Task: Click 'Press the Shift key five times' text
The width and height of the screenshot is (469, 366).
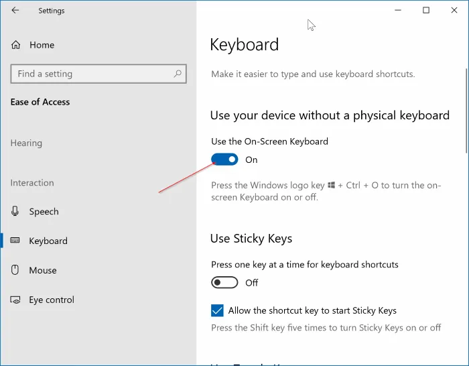Action: [326, 328]
